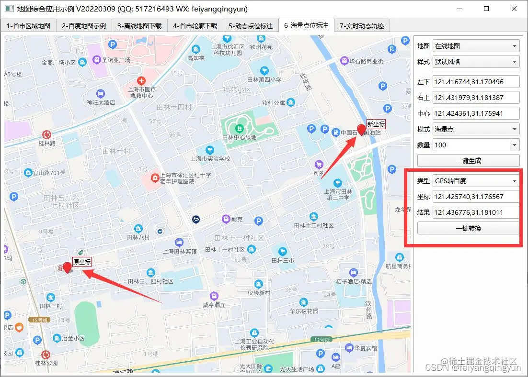
Task: Click the 坐标 input field
Action: (x=476, y=197)
